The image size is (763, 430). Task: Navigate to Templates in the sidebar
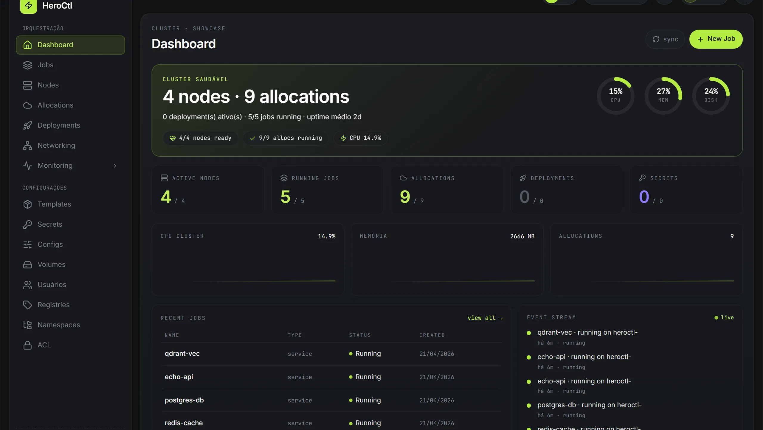[x=70, y=204]
